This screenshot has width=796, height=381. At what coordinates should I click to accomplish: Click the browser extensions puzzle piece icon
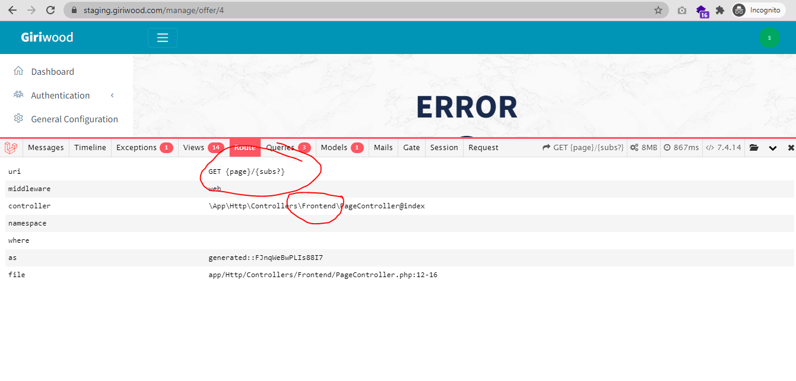point(720,9)
